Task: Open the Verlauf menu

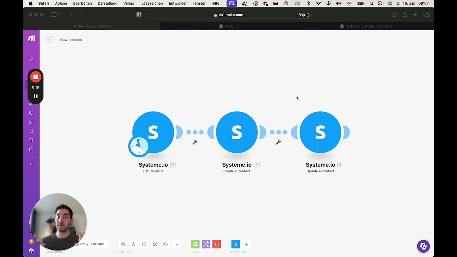Action: point(129,3)
